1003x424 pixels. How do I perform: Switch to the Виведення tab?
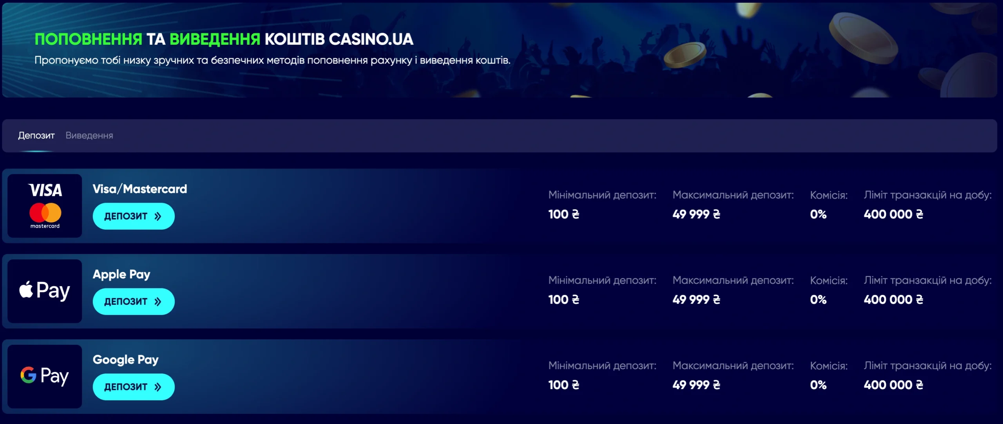pyautogui.click(x=89, y=136)
